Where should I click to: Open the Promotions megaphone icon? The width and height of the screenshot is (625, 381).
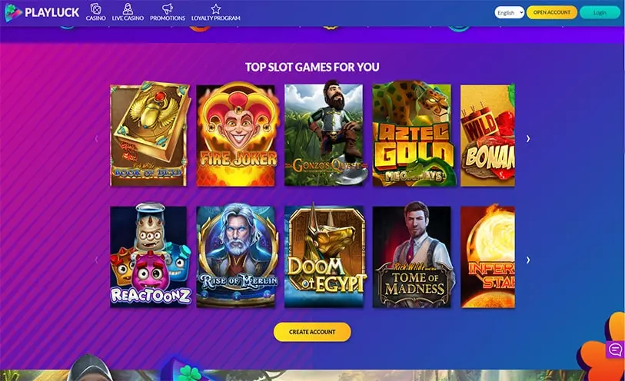(x=168, y=8)
